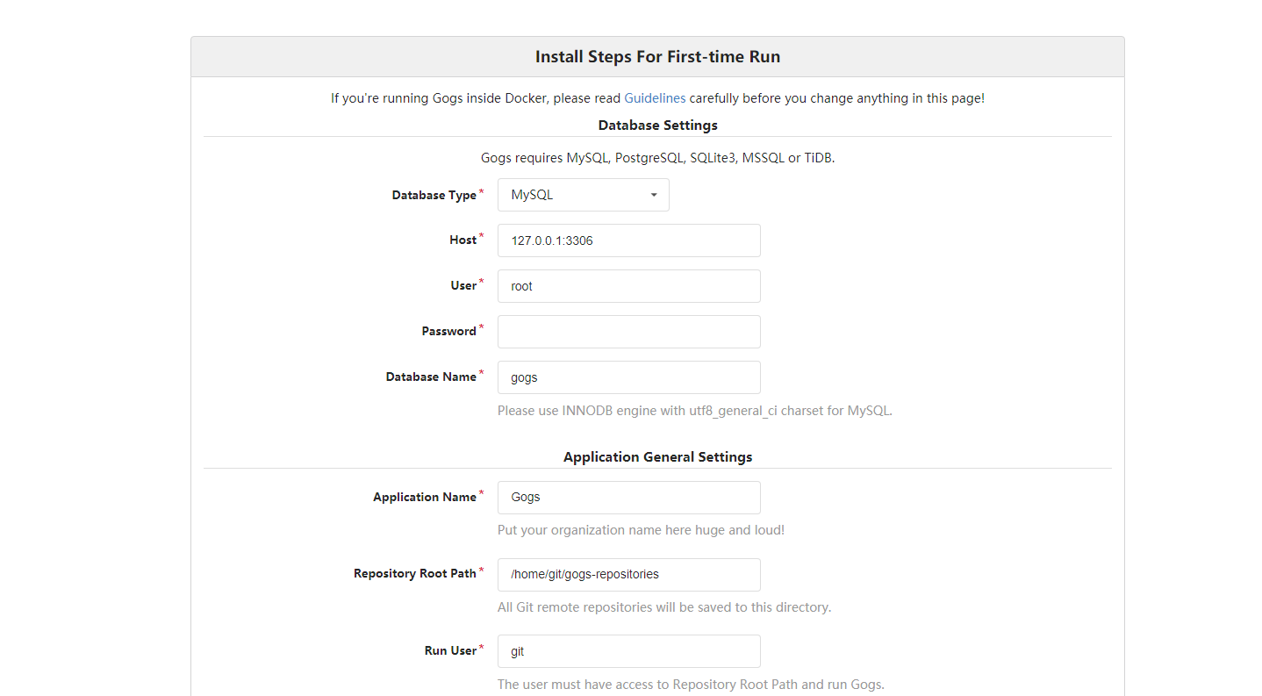The image size is (1262, 696).
Task: Click the Host label text
Action: 460,239
